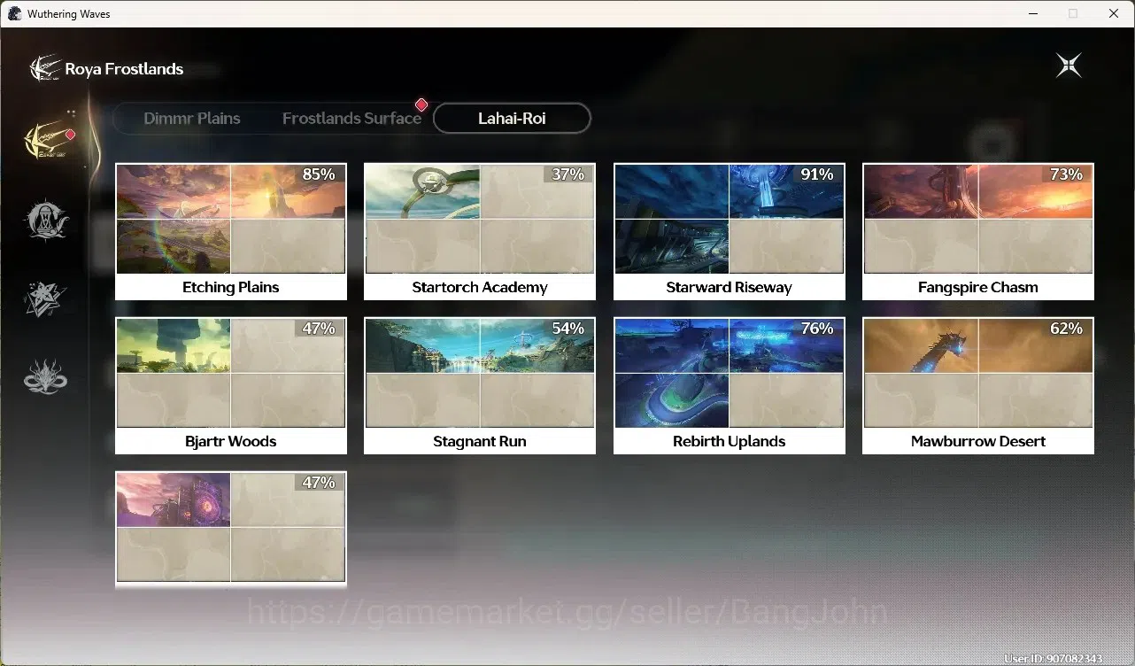
Task: Open the Fangspire Chasm area card
Action: (978, 232)
